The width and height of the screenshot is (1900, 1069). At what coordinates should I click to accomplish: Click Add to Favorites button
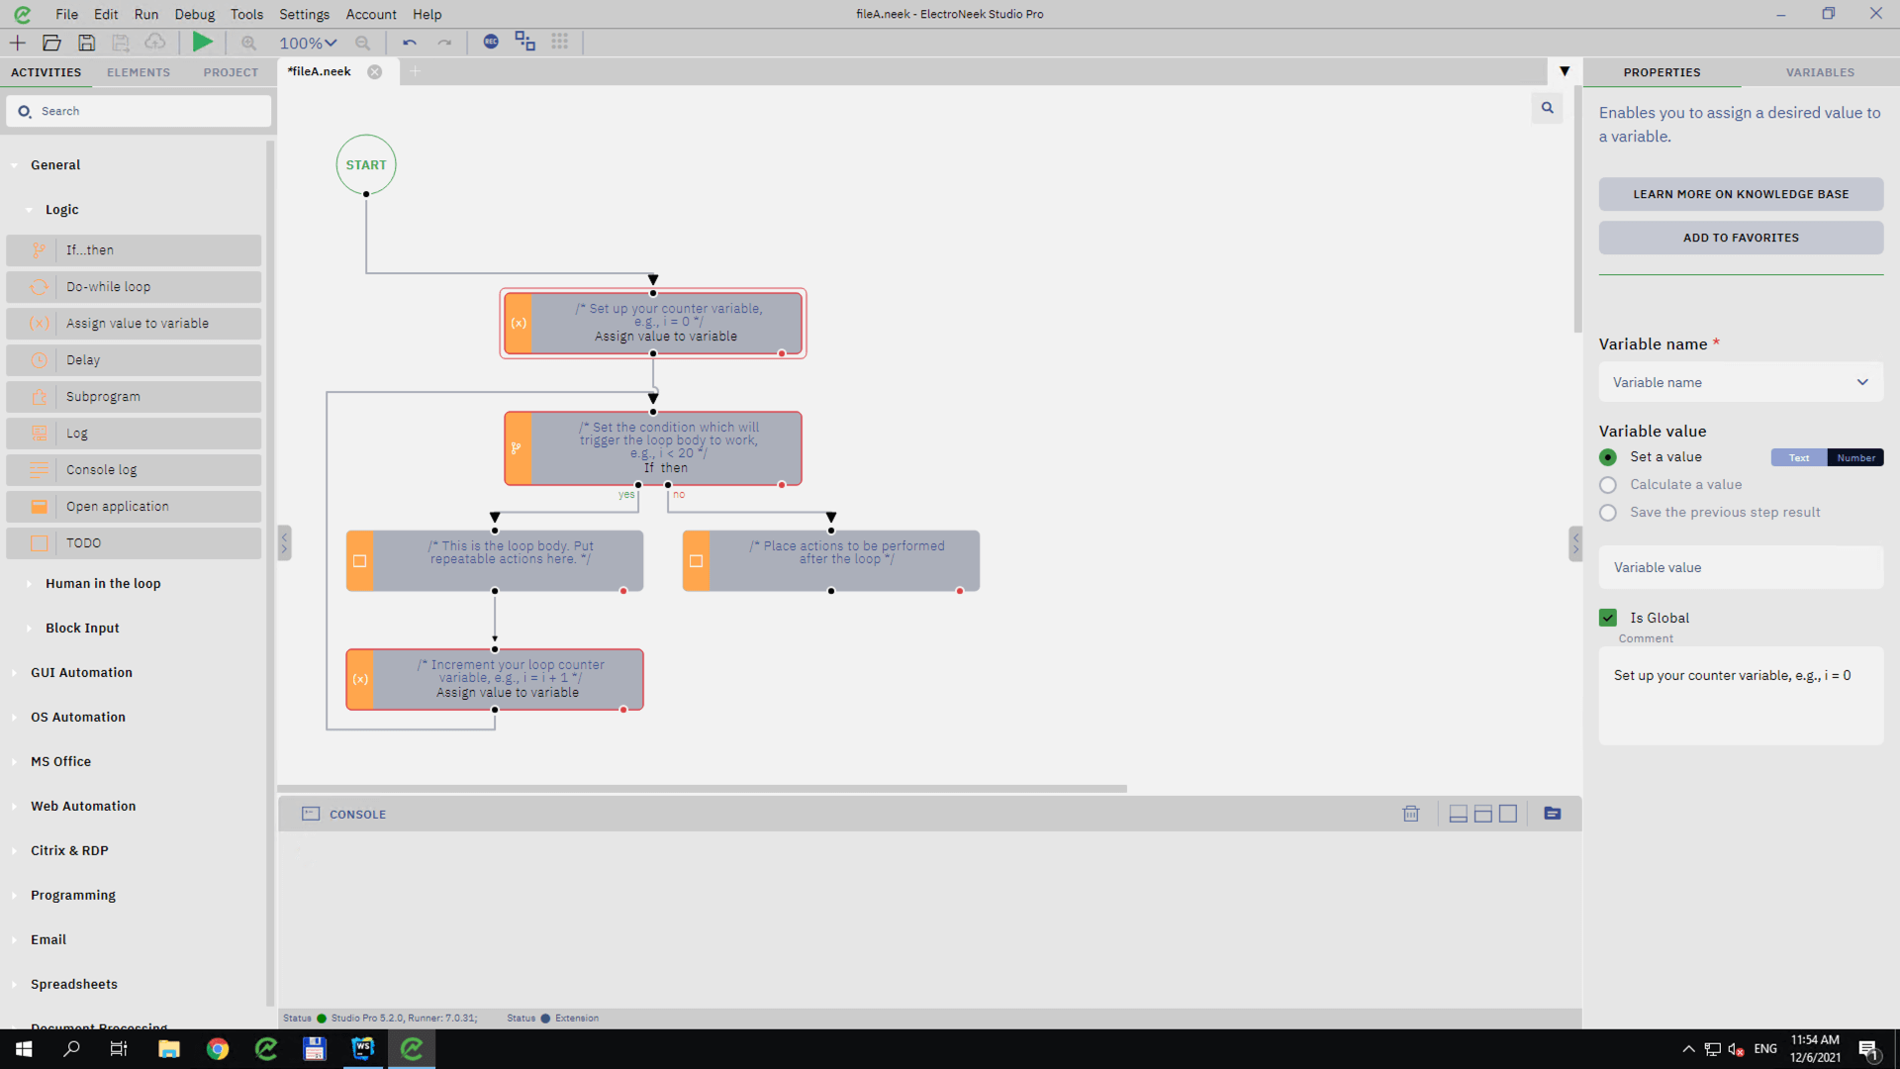[1740, 238]
